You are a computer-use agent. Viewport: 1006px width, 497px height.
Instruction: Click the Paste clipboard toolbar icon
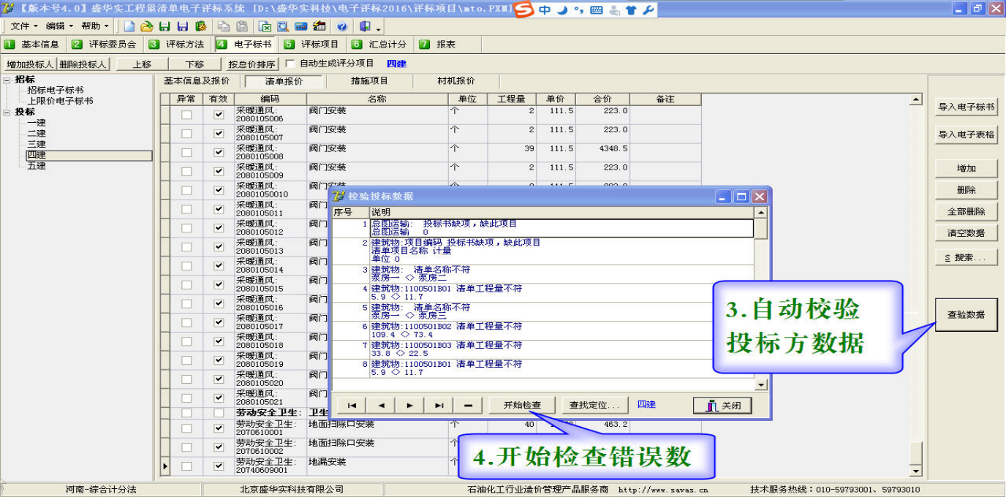pyautogui.click(x=241, y=26)
